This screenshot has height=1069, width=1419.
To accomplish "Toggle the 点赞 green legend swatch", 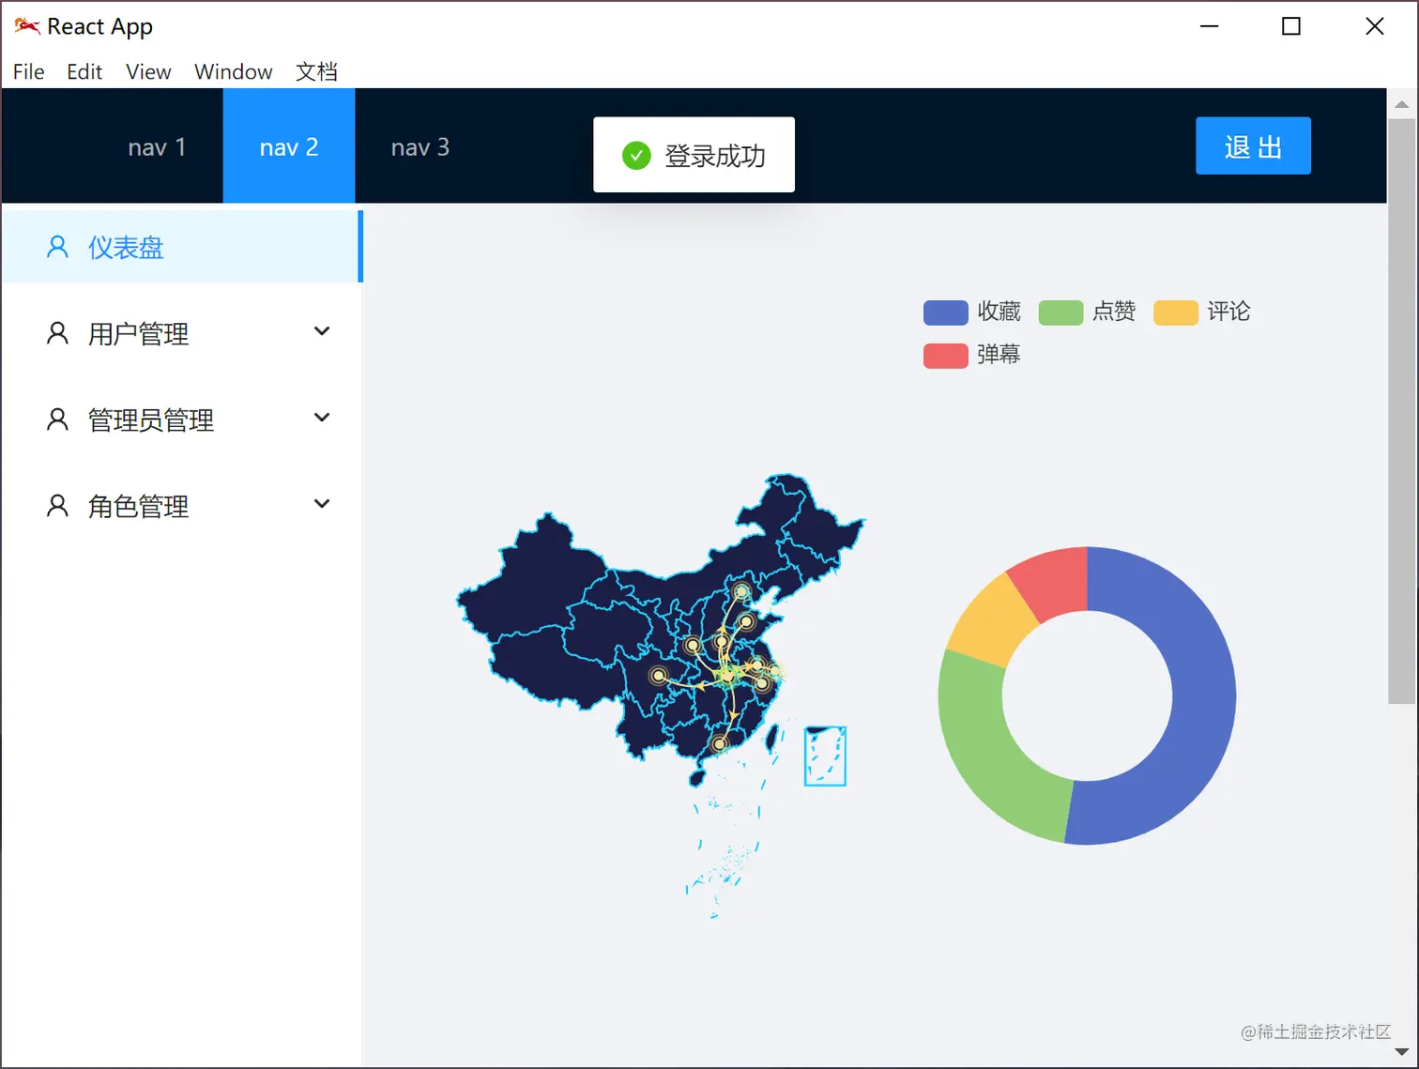I will coord(1060,313).
